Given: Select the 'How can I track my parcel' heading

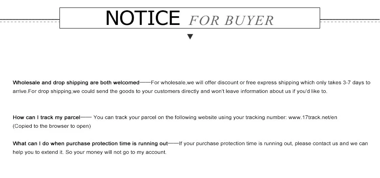Looking at the screenshot, I should 46,117.
